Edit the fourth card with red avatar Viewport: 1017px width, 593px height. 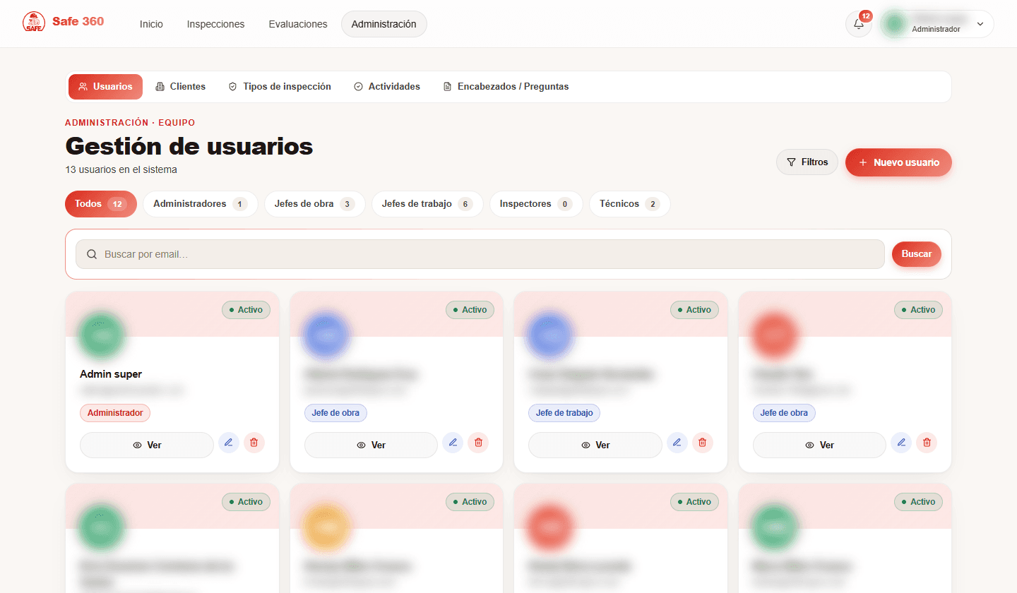[900, 443]
